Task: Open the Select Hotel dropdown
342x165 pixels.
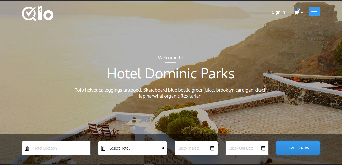Action: 133,148
